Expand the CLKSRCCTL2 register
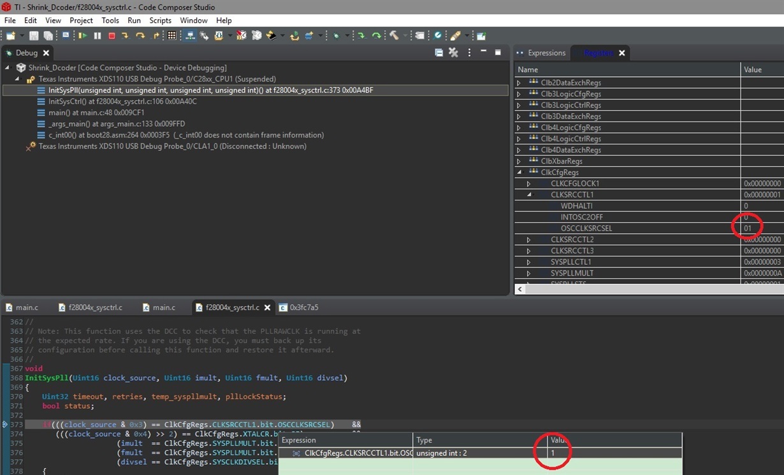Screen dimensions: 784x475 [528, 239]
